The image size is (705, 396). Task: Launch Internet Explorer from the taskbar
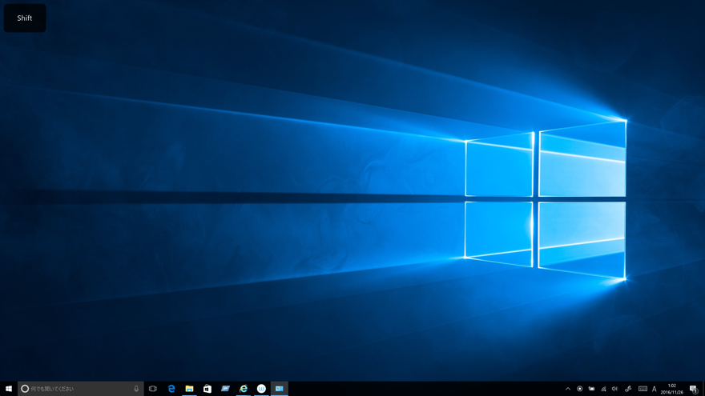pyautogui.click(x=244, y=389)
